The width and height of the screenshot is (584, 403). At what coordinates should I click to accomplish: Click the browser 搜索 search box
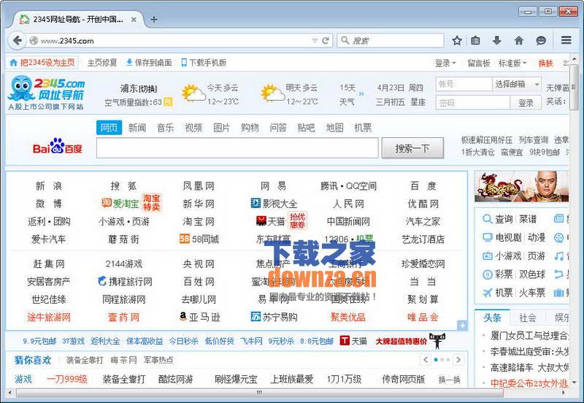(391, 41)
